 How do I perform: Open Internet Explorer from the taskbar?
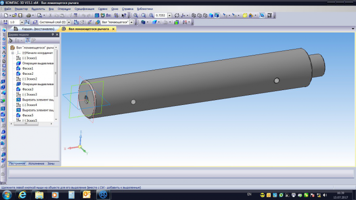pyautogui.click(x=22, y=195)
